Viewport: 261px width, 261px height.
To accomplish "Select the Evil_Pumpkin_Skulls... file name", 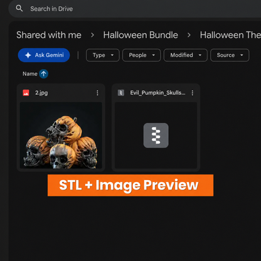I will [157, 93].
